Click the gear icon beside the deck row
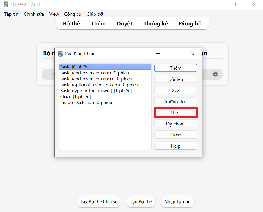Viewport: 263px width, 212px height. [215, 74]
